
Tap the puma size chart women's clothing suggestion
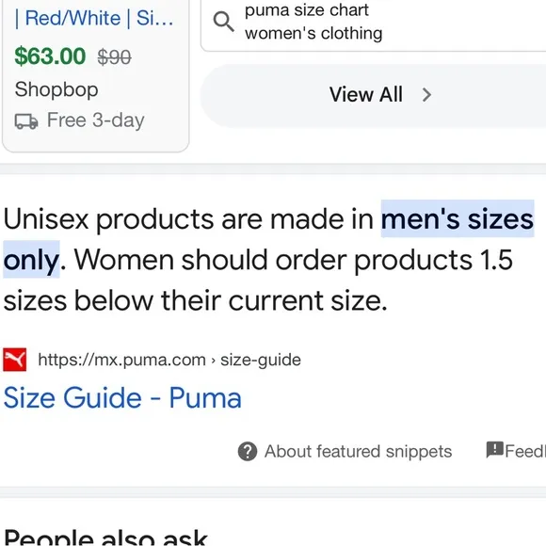313,22
